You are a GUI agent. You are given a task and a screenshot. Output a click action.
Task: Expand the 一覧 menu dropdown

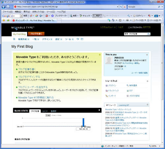[x=38, y=39]
